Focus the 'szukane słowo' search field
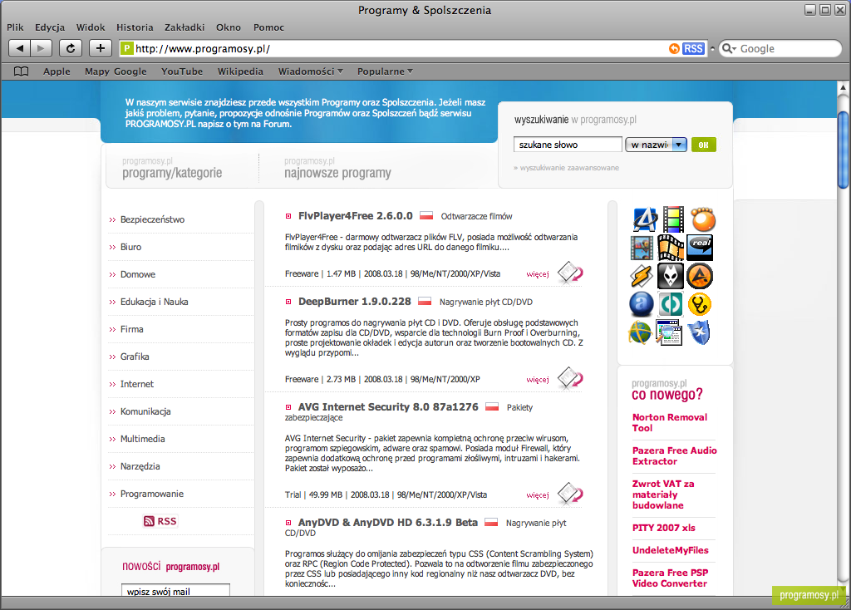The image size is (851, 610). coord(568,145)
